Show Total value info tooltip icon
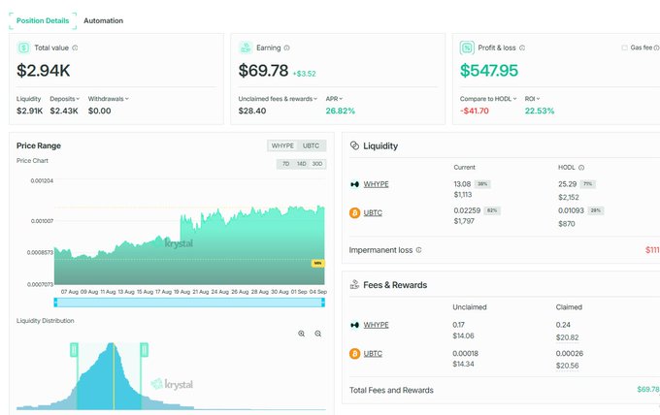The height and width of the screenshot is (415, 660). [x=75, y=48]
